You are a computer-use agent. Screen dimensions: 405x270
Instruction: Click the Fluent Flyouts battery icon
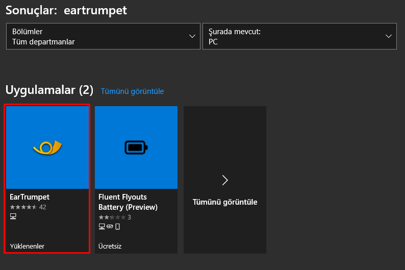136,148
